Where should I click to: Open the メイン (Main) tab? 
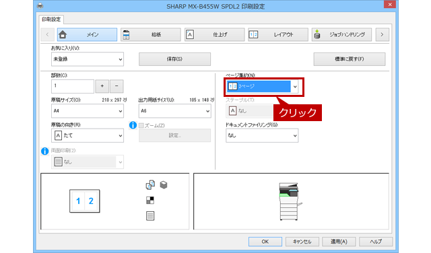point(87,34)
